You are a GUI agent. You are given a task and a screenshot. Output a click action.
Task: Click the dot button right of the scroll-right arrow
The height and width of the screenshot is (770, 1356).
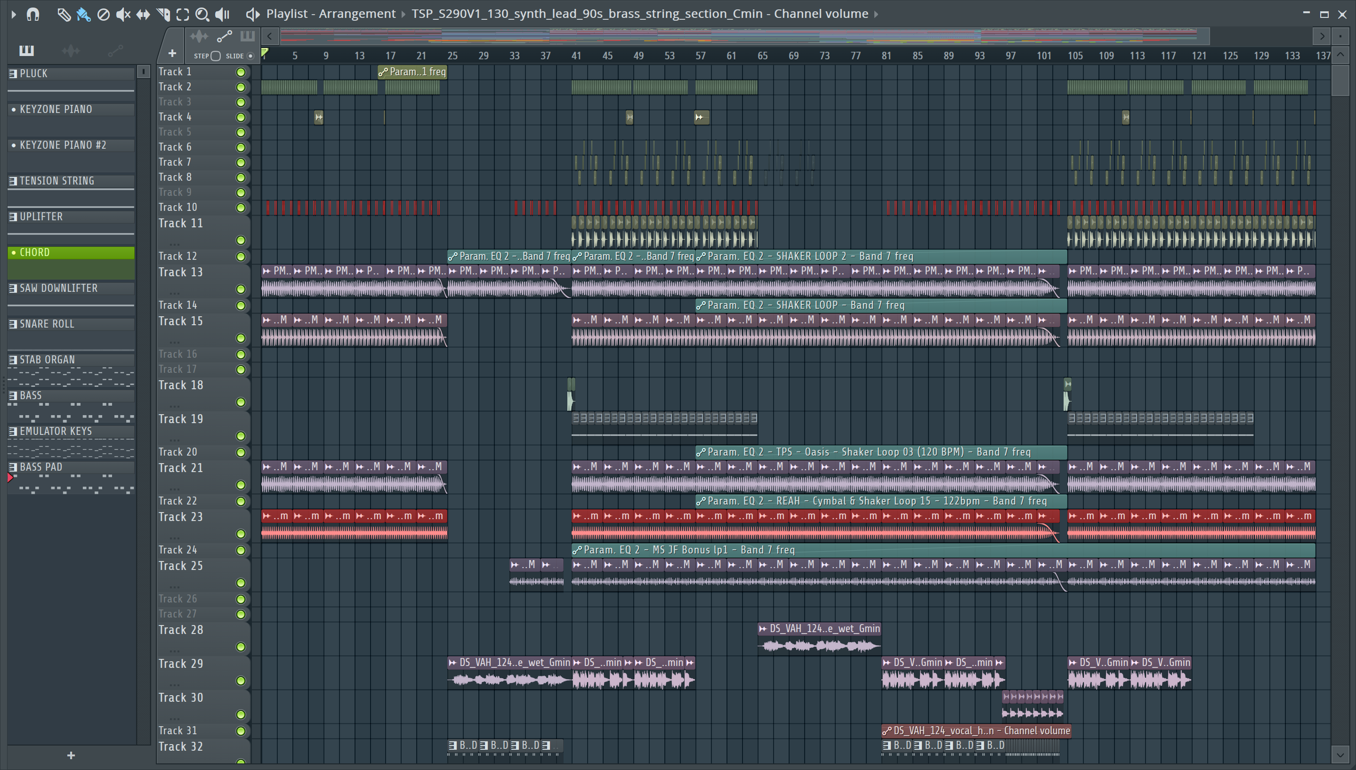[1340, 36]
